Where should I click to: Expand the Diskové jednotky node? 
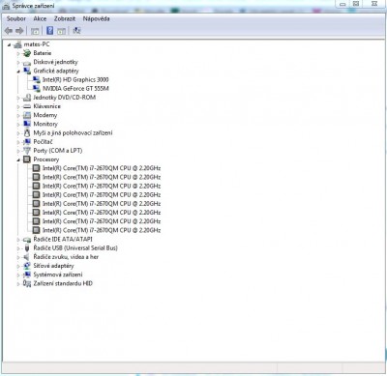tap(18, 63)
